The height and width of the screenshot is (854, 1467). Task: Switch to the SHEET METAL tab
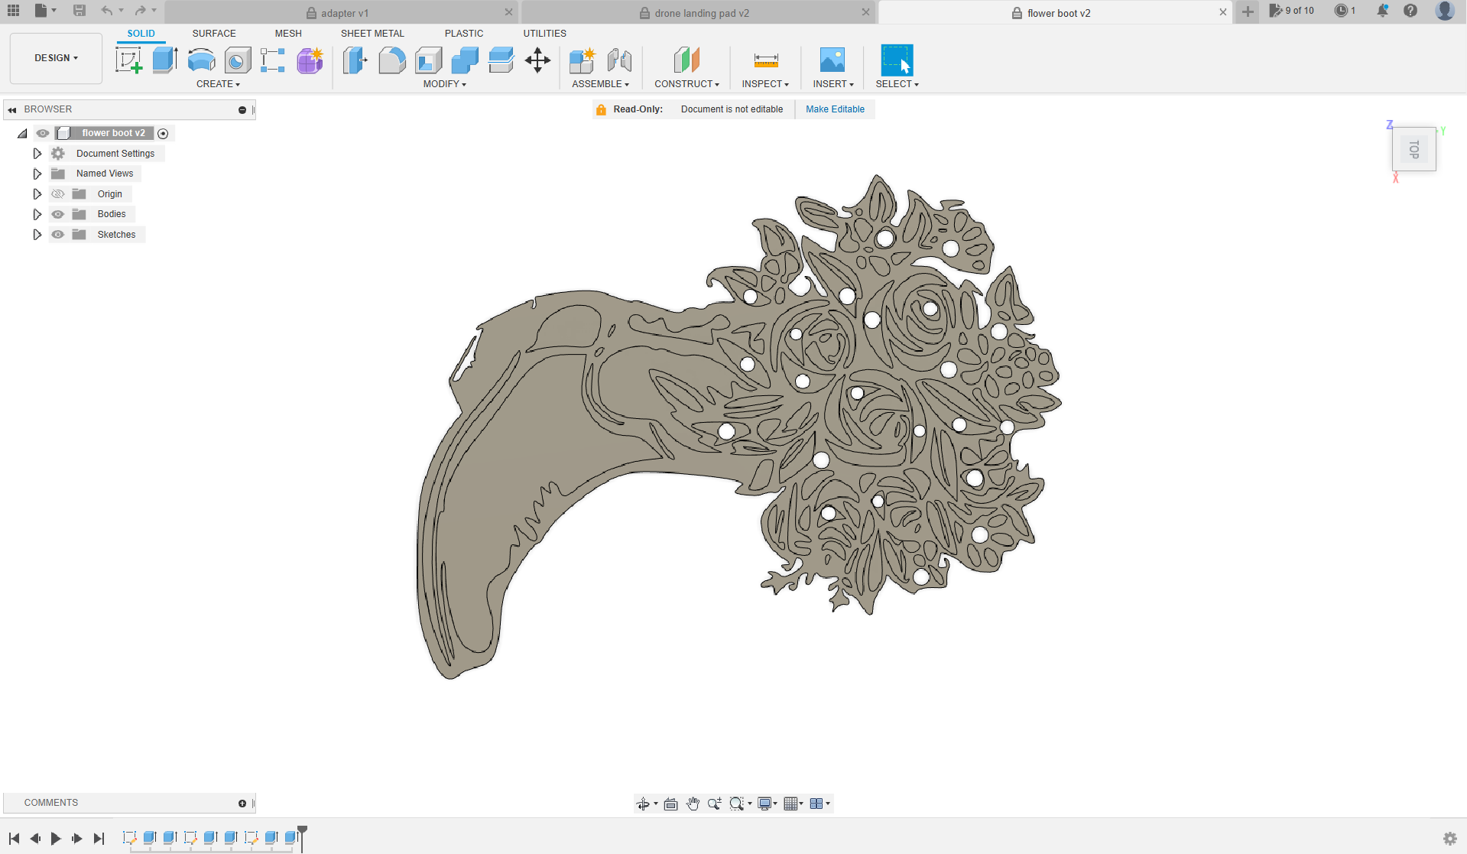pos(372,34)
